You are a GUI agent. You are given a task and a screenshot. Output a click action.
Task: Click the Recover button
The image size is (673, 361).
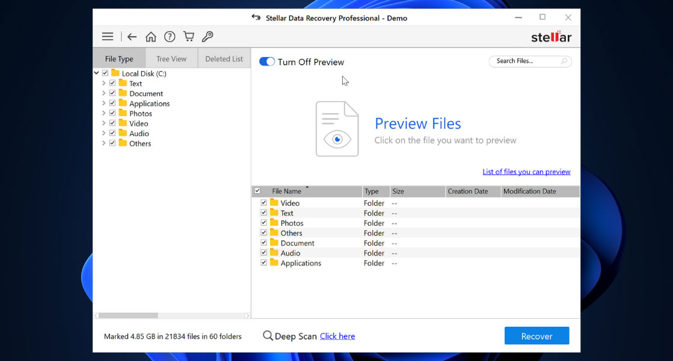[536, 336]
